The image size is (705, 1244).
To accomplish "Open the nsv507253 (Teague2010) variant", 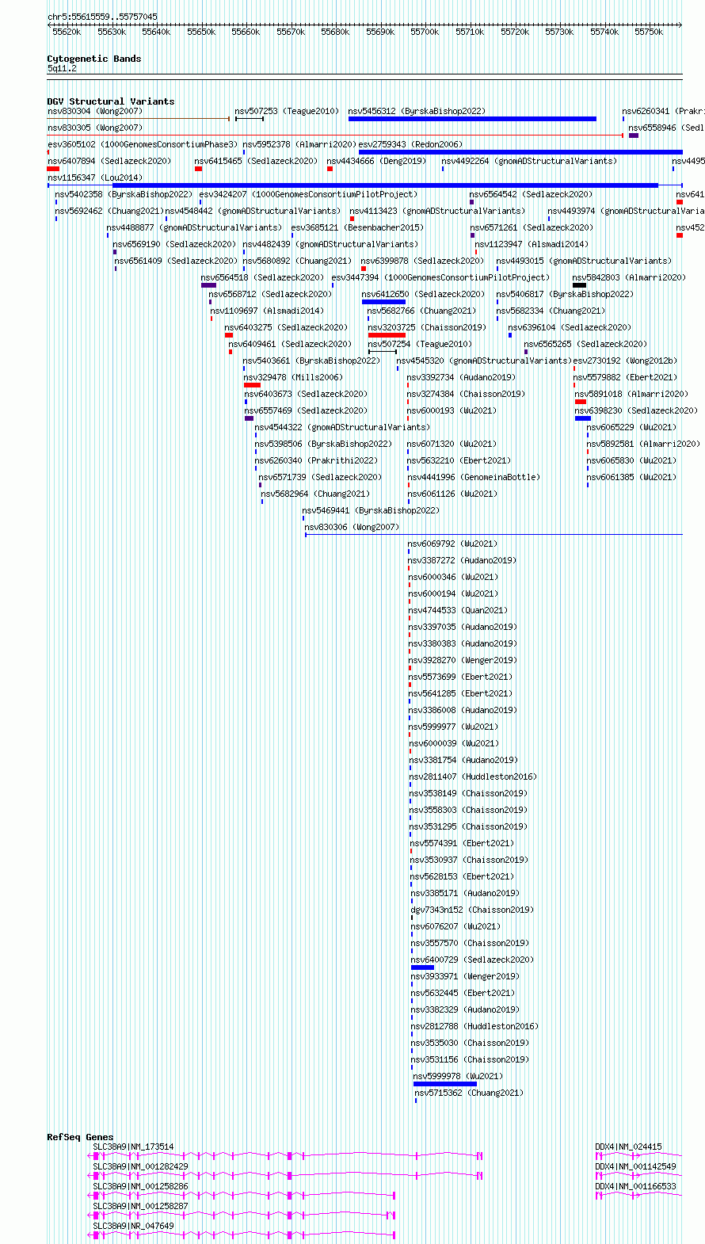I will (x=287, y=111).
